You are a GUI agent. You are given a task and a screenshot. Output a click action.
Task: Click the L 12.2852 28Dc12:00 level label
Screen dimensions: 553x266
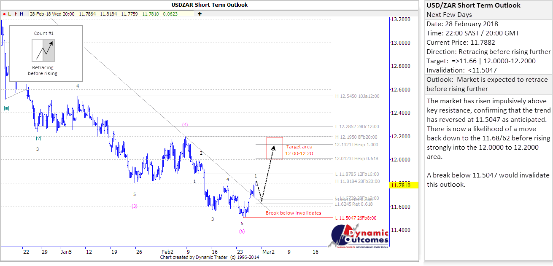[x=357, y=126]
